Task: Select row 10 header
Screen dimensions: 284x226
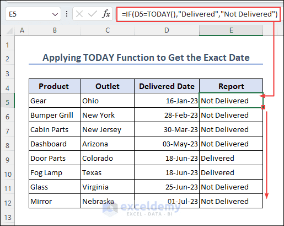Action: (7, 172)
